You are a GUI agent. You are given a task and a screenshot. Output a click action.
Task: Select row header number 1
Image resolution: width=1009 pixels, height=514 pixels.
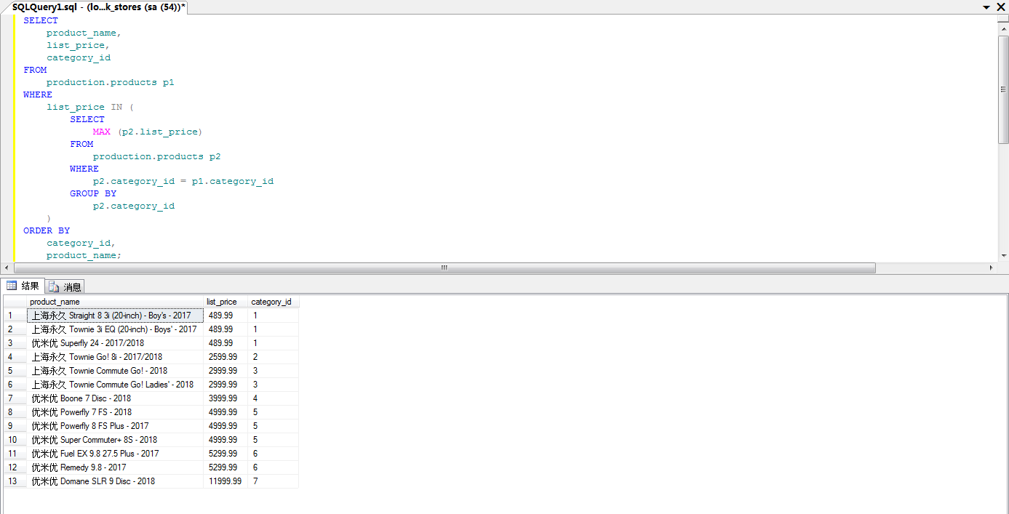[15, 316]
